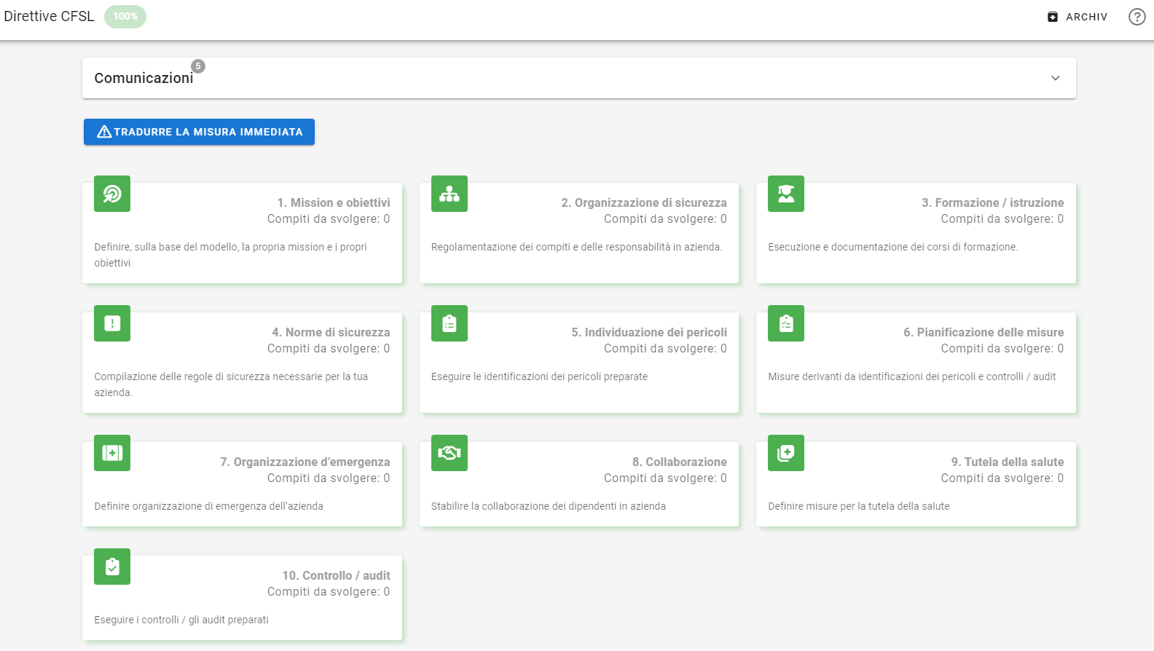This screenshot has height=651, width=1154.
Task: Click the org chart icon for Organizzazione di sicurezza
Action: click(450, 194)
